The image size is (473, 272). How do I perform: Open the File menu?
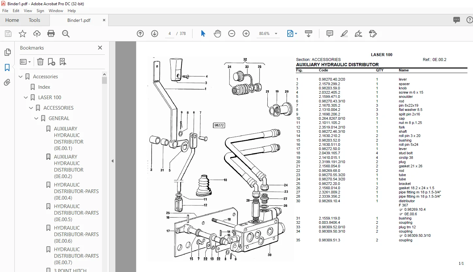click(x=5, y=11)
